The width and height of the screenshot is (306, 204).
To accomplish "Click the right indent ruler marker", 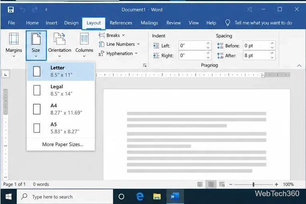I will point(263,76).
